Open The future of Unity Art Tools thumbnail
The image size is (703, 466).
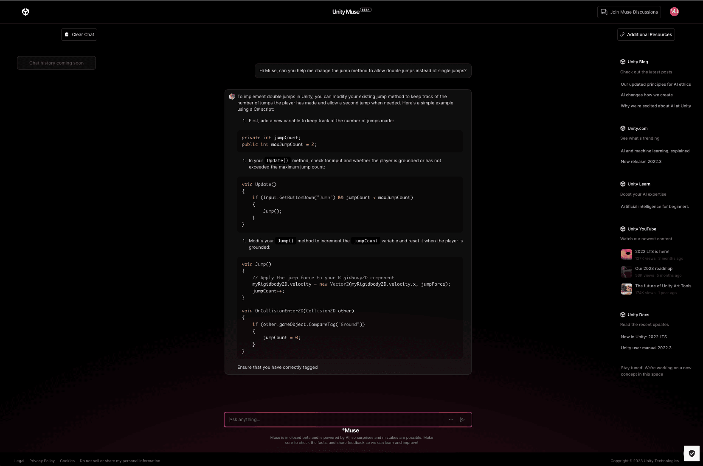tap(627, 289)
